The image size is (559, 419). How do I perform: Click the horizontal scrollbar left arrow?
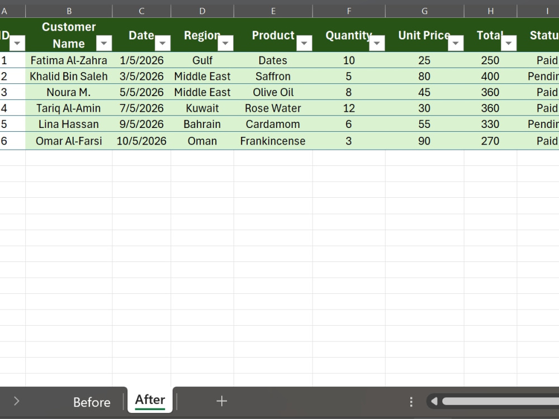pyautogui.click(x=434, y=402)
